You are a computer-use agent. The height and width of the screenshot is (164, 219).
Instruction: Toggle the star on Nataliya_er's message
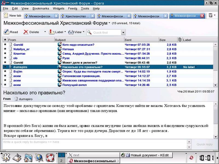point(5,49)
